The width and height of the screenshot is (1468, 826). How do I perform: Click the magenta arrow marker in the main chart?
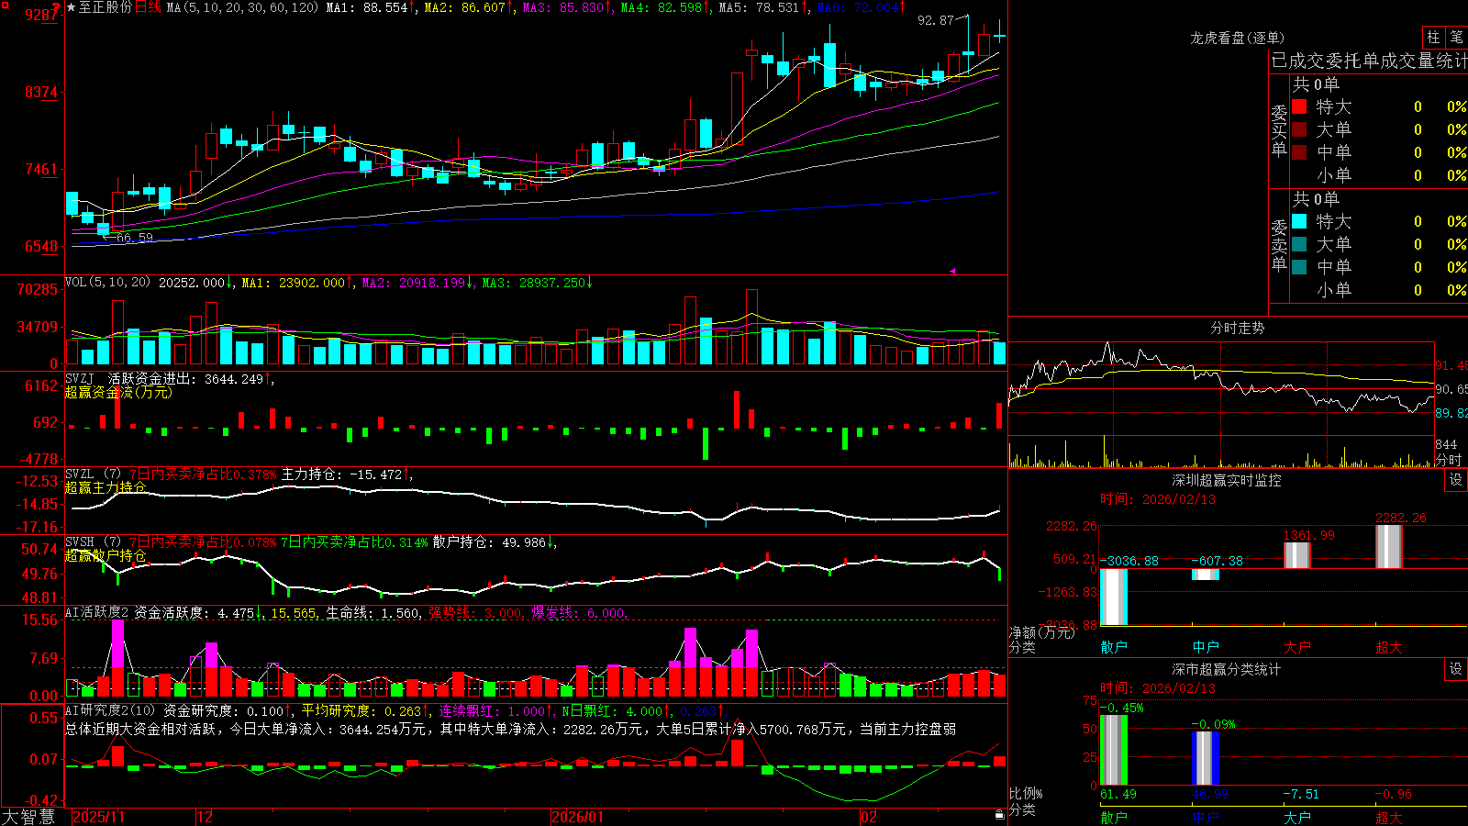[x=952, y=271]
